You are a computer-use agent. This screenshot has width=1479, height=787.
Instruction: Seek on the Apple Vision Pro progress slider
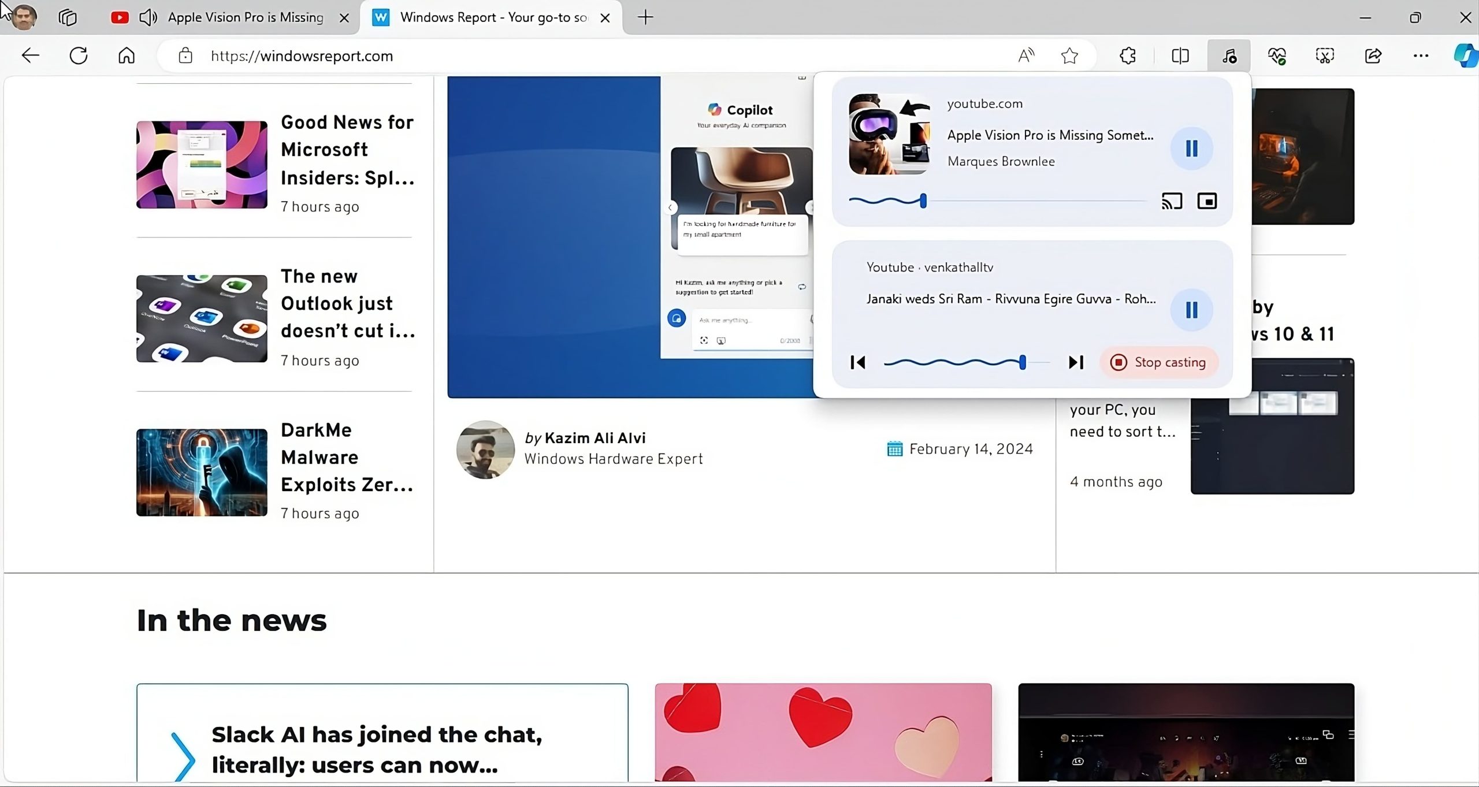pos(998,201)
